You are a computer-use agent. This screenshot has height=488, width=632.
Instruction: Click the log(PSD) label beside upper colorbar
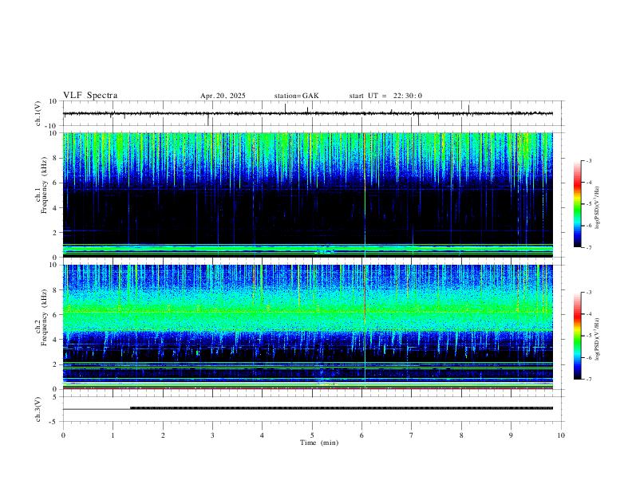coord(597,208)
